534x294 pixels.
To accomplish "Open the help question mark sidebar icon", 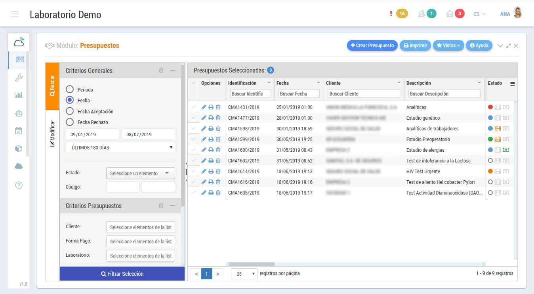I will point(19,185).
